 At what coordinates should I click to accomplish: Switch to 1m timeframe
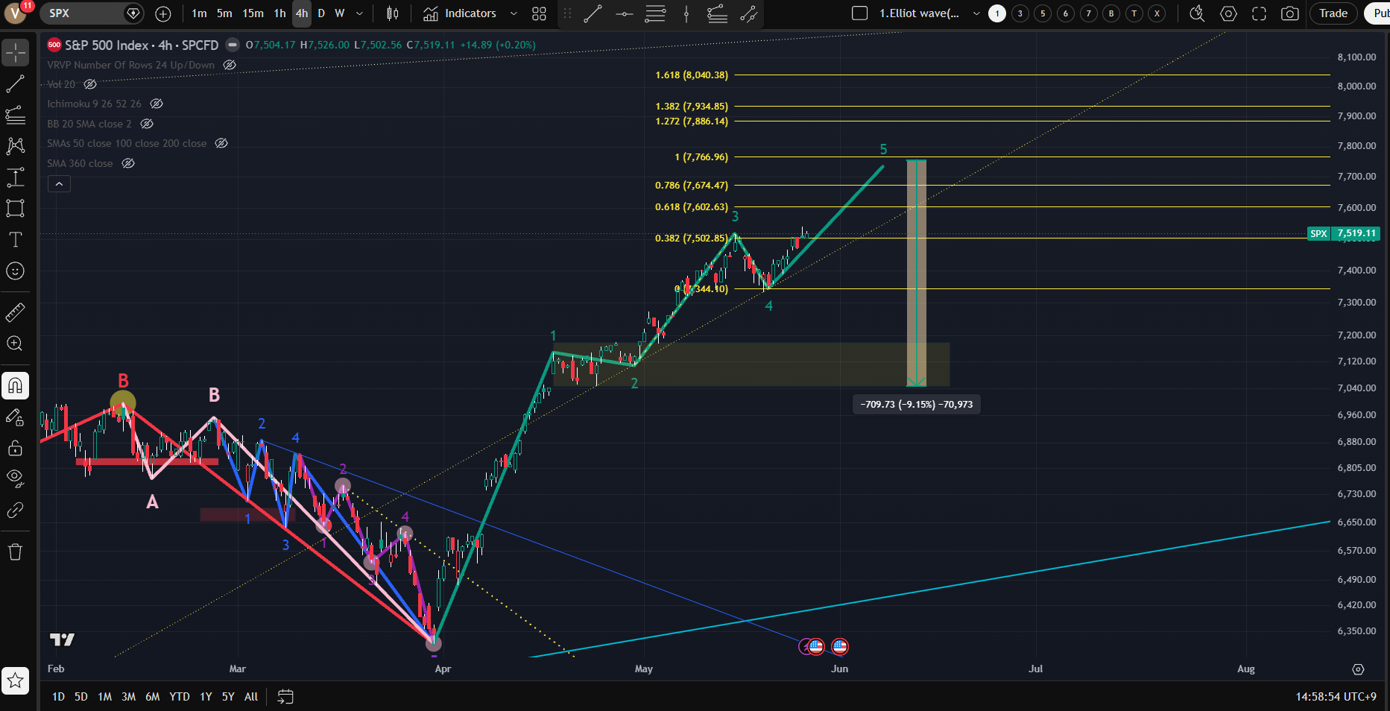tap(199, 13)
